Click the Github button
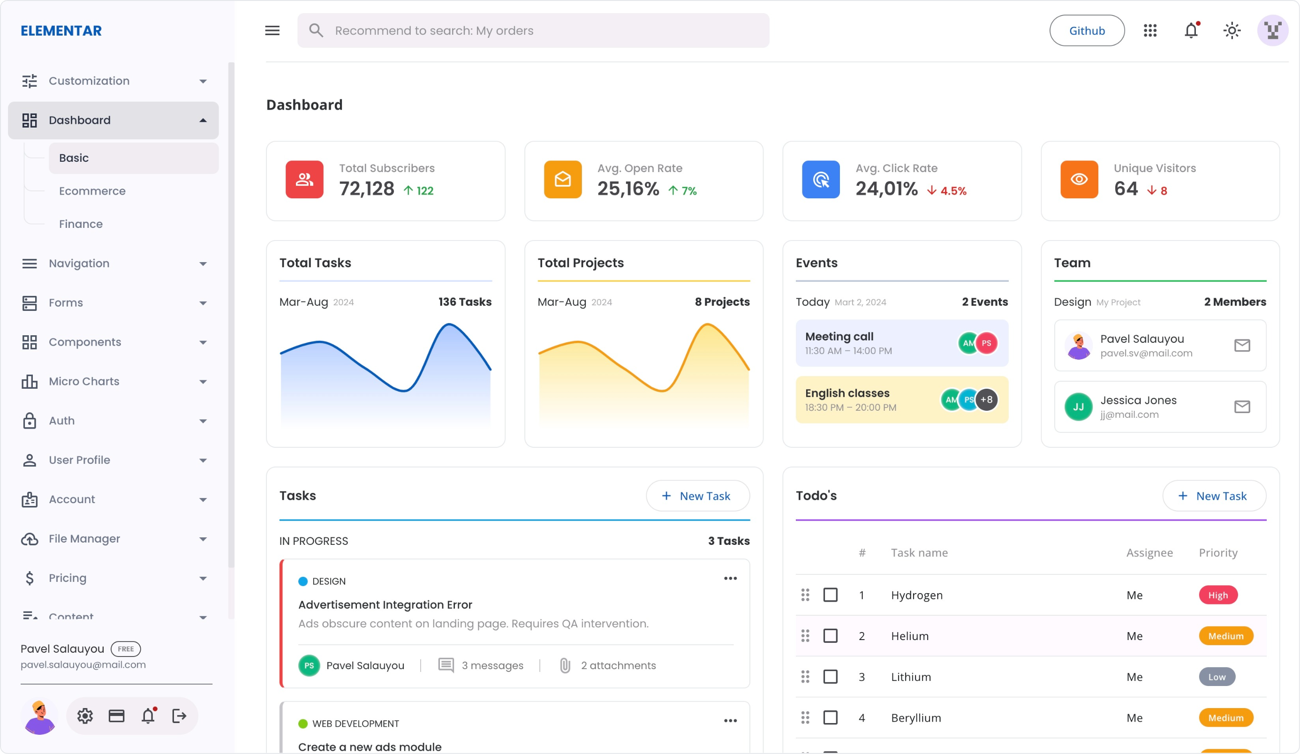Screen dimensions: 1300x754 pyautogui.click(x=1087, y=30)
